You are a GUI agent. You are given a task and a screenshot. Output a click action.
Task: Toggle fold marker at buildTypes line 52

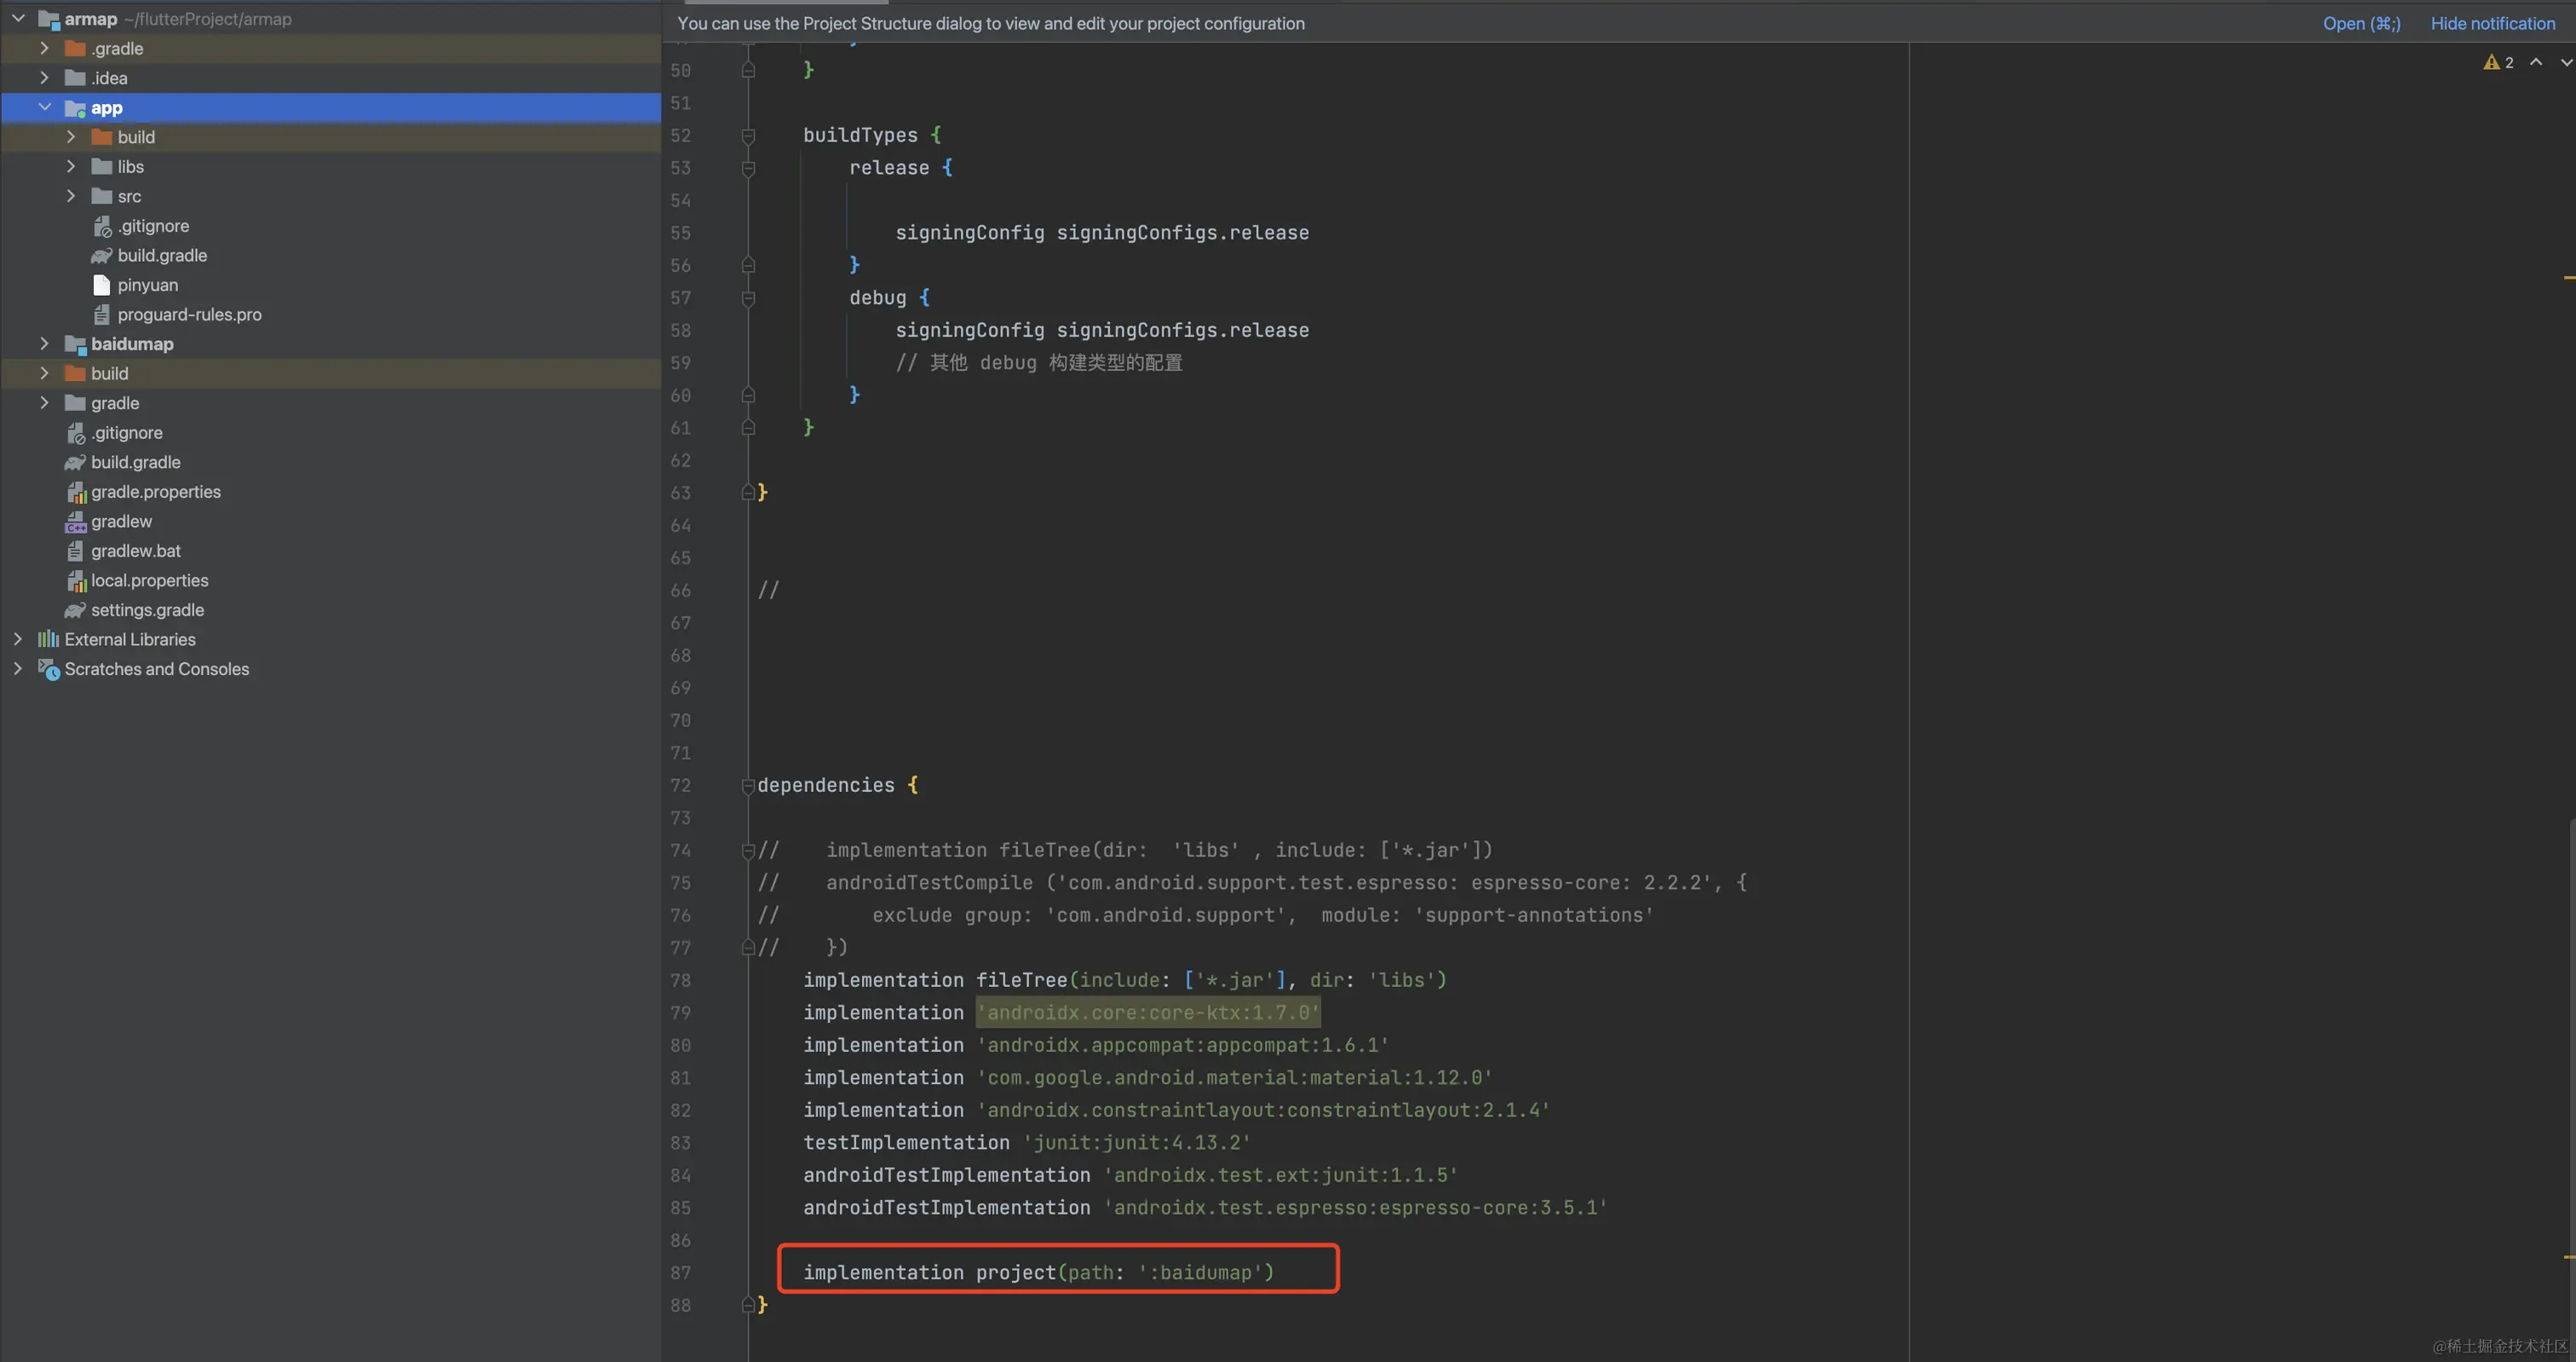click(x=747, y=136)
